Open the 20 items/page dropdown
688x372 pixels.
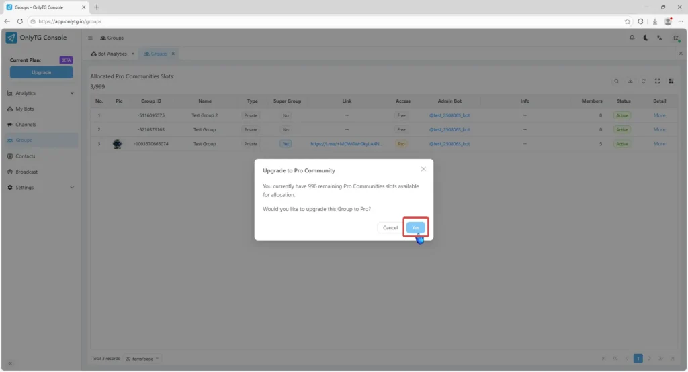[143, 358]
